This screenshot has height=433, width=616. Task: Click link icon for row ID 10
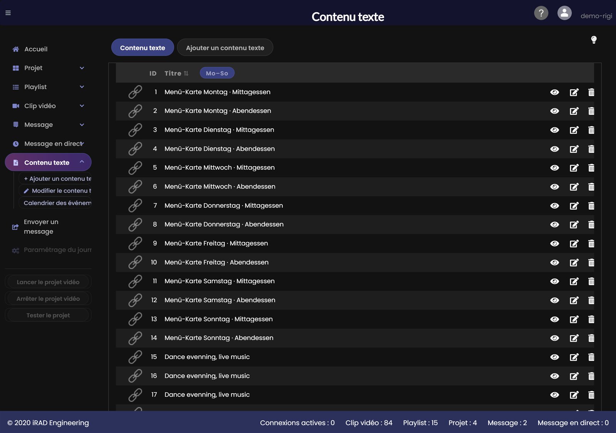pos(135,262)
